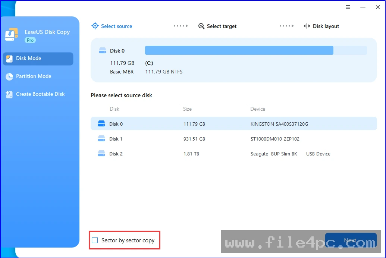Click the Disk 0 usage bar
The height and width of the screenshot is (258, 386).
pyautogui.click(x=256, y=50)
